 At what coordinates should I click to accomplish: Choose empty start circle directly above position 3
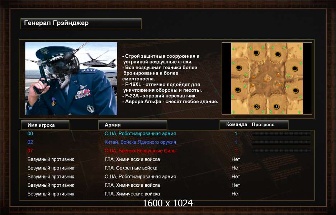point(277,54)
